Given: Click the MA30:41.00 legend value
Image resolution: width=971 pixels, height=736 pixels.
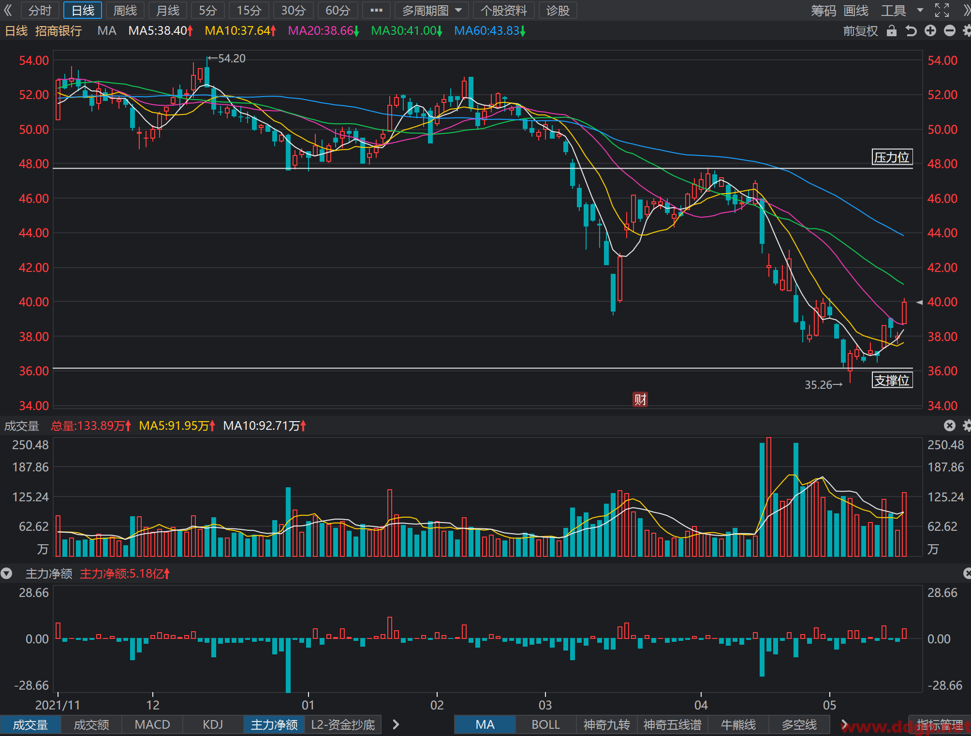Looking at the screenshot, I should point(407,31).
